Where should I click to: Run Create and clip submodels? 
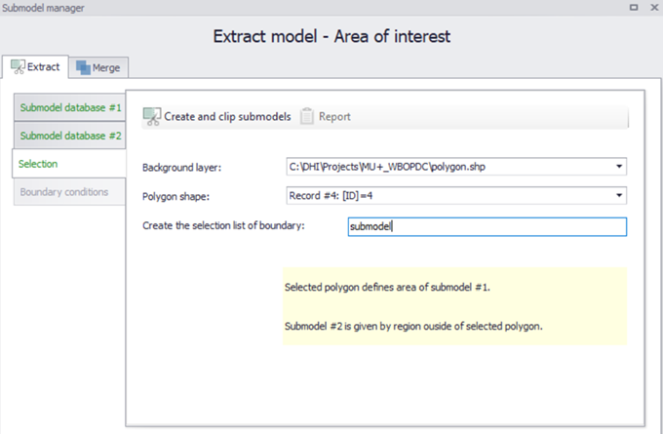[216, 117]
